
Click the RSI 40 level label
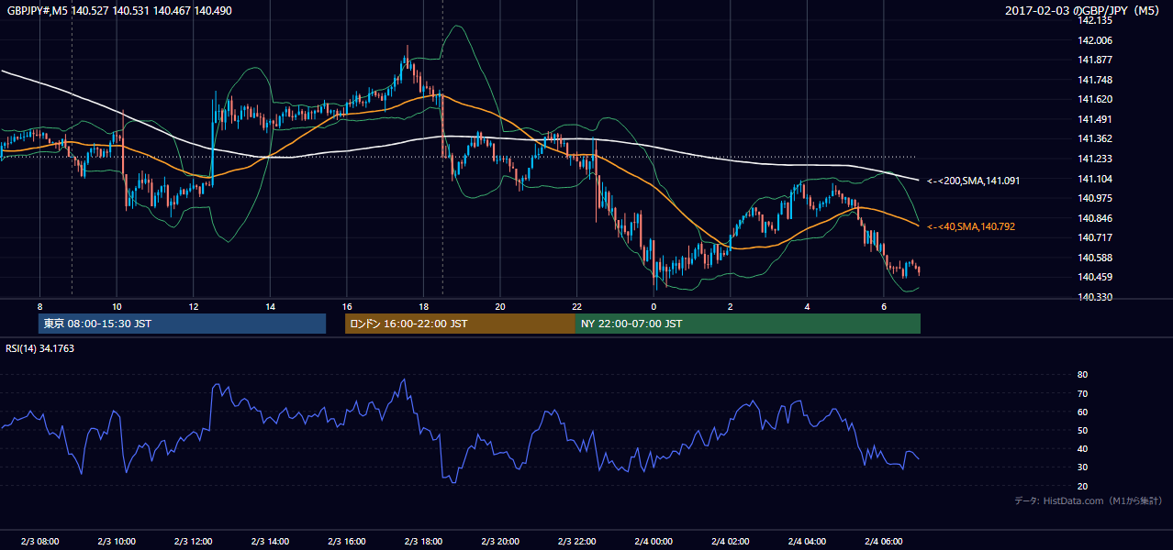pos(1082,448)
